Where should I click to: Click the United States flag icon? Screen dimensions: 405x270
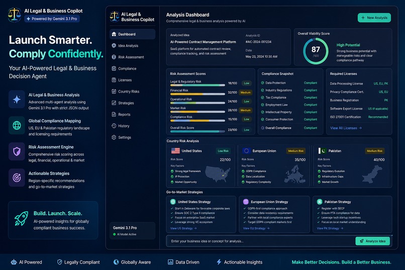pos(176,151)
